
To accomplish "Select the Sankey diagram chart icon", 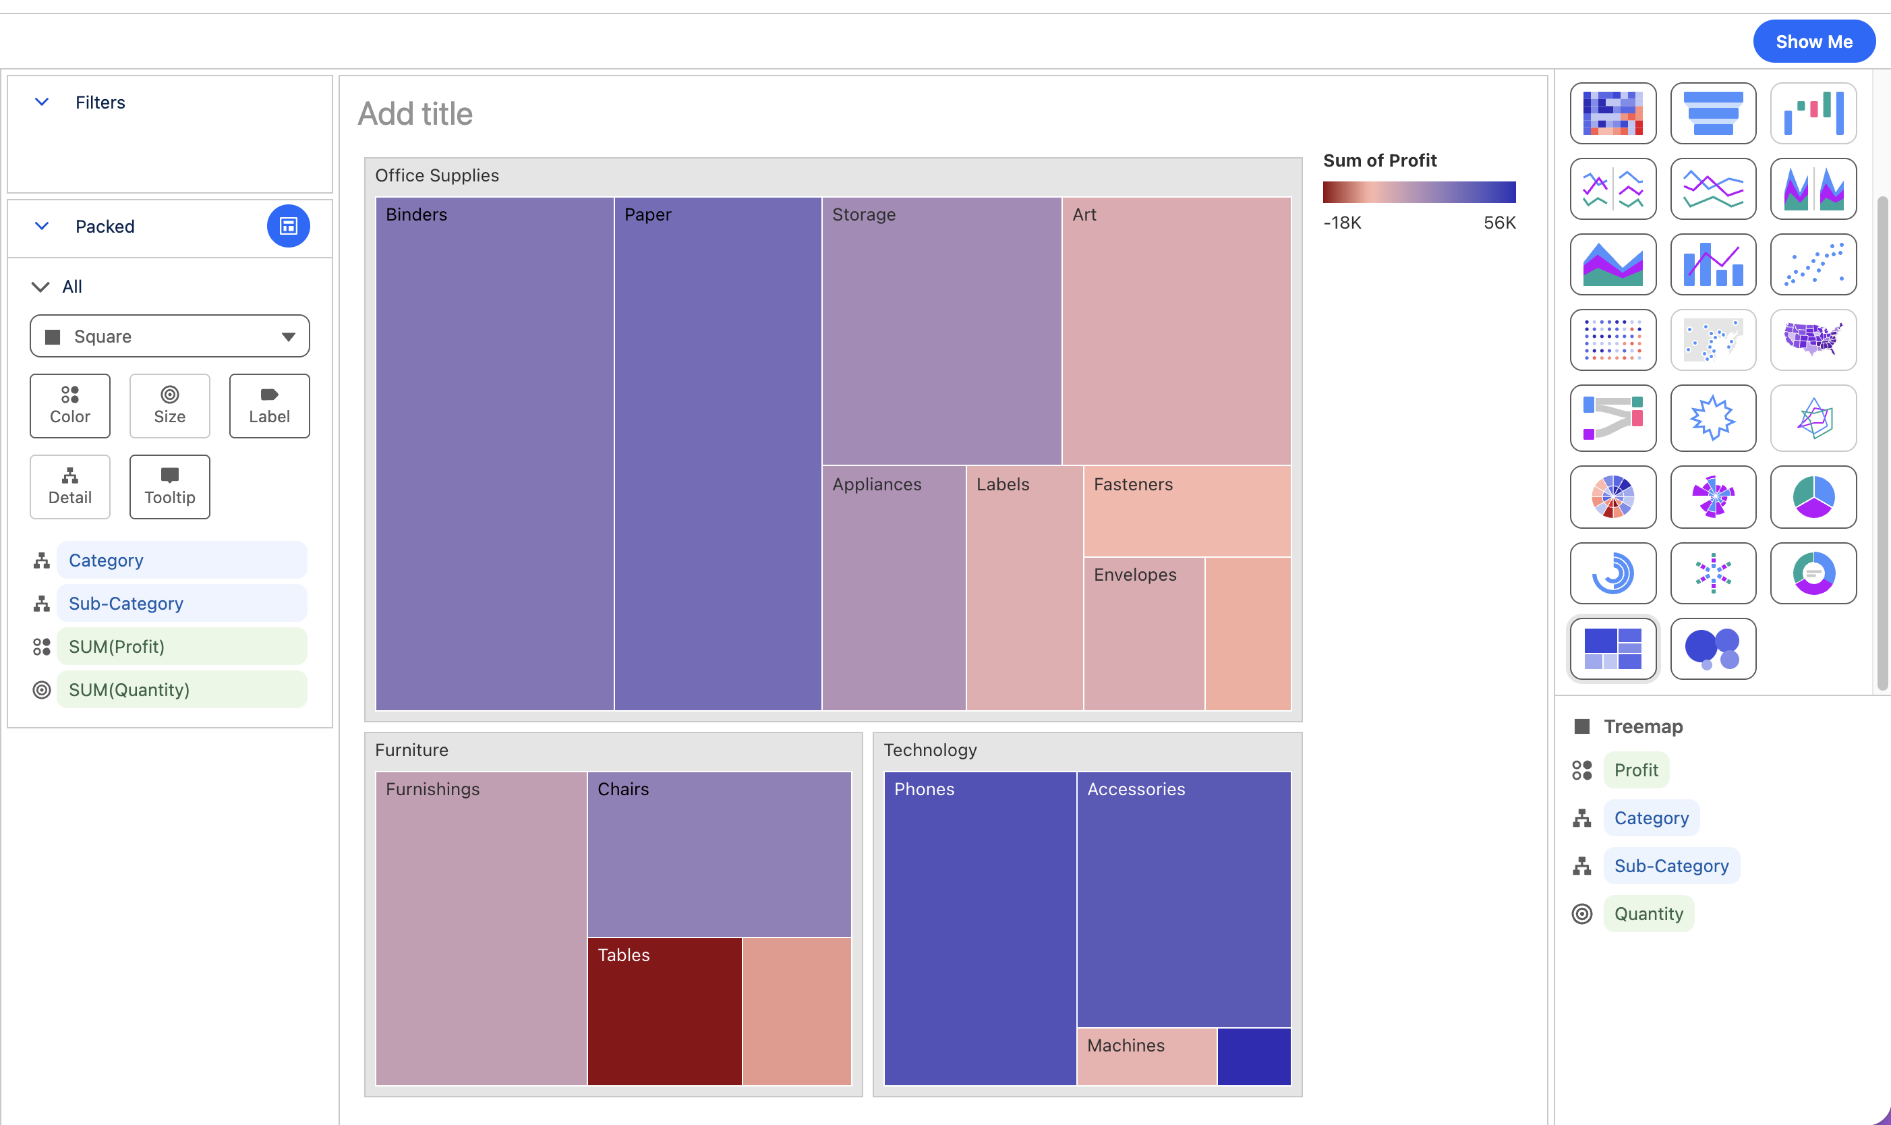I will point(1613,417).
